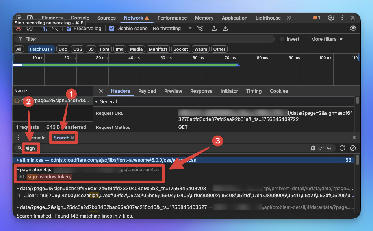
Task: Open the Application panel tab
Action: (234, 18)
